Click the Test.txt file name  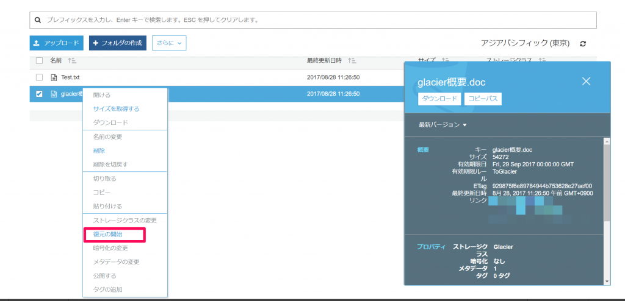(x=70, y=77)
